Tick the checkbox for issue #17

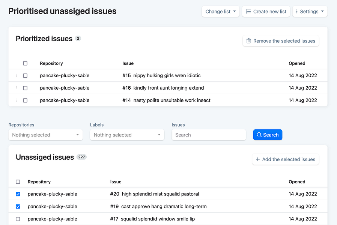click(18, 219)
